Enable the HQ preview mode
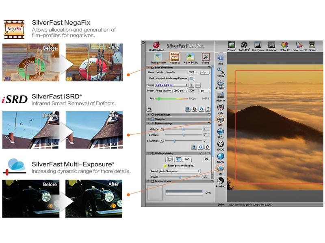Image resolution: width=325 pixels, height=243 pixels. pos(187,159)
